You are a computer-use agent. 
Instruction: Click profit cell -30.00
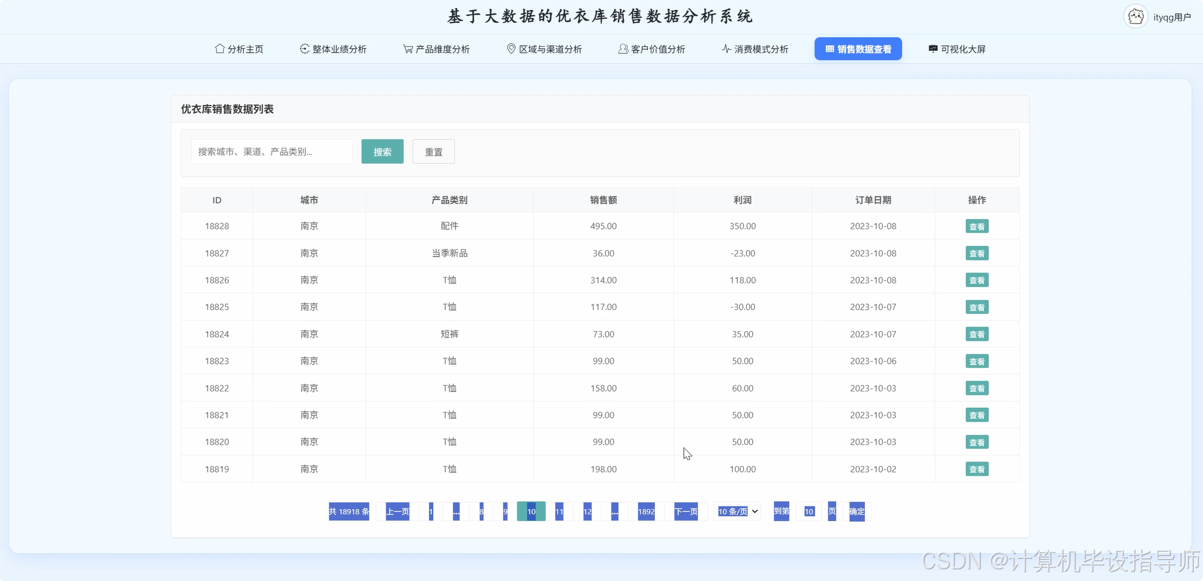click(742, 307)
